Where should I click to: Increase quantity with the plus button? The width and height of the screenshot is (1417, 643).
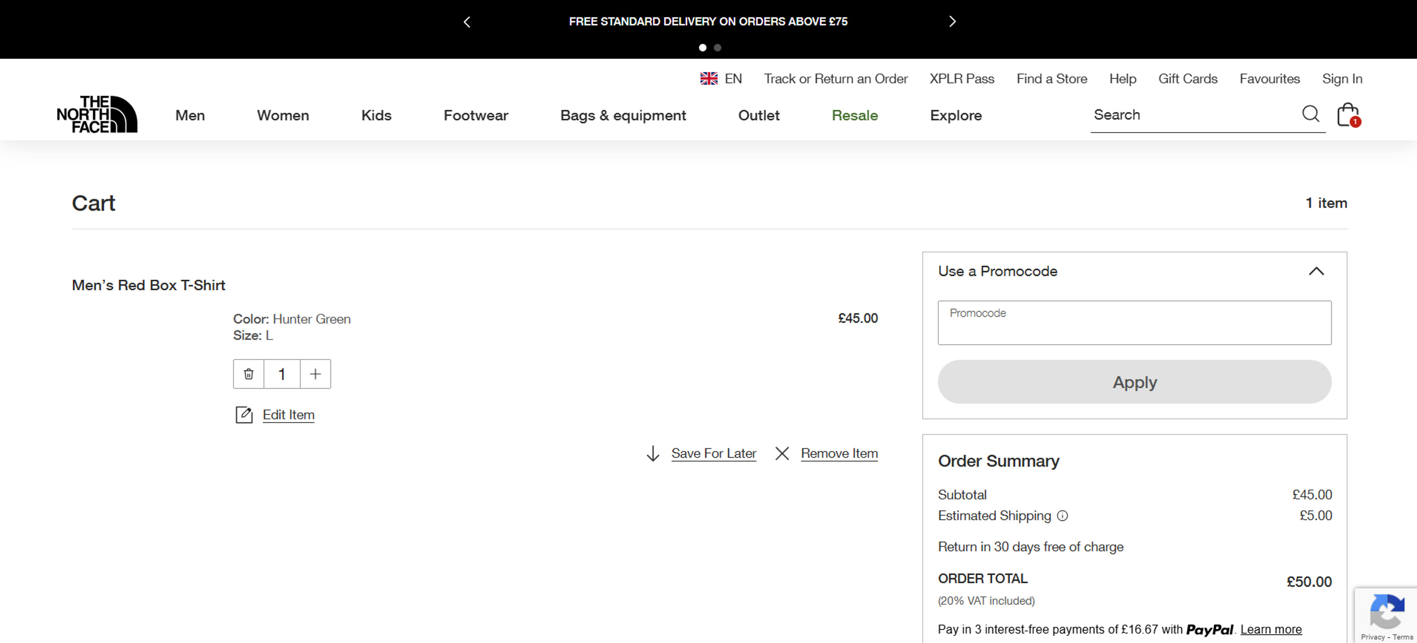coord(315,374)
